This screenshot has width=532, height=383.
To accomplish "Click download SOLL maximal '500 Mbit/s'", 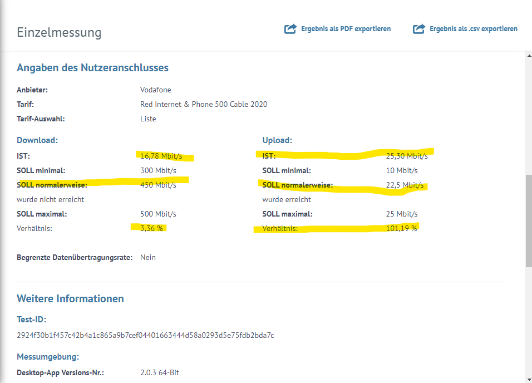I will (158, 214).
